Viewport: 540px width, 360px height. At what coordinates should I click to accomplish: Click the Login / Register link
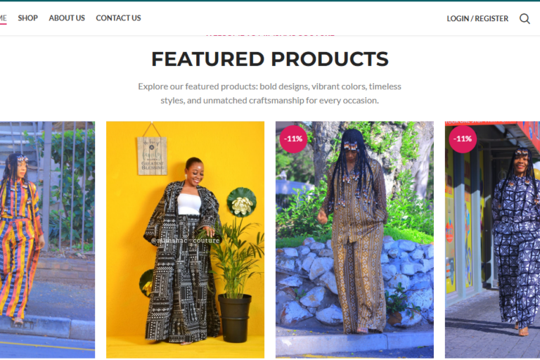pyautogui.click(x=477, y=18)
